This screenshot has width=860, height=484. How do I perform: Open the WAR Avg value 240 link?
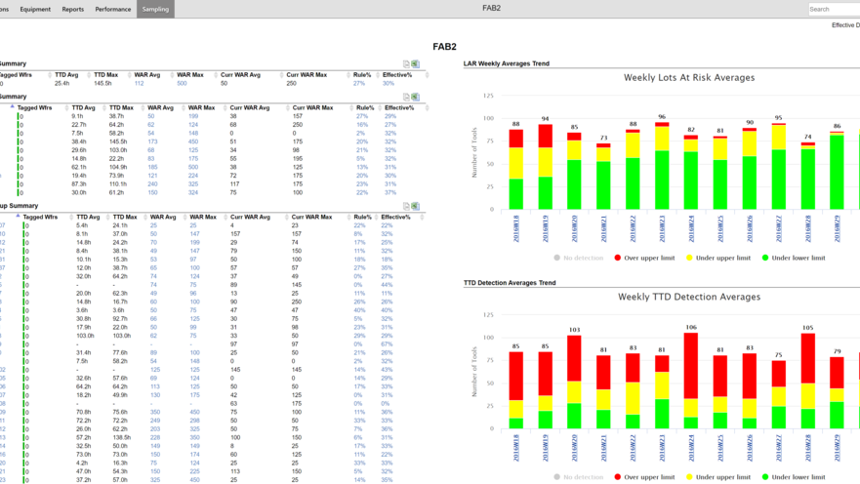(152, 184)
